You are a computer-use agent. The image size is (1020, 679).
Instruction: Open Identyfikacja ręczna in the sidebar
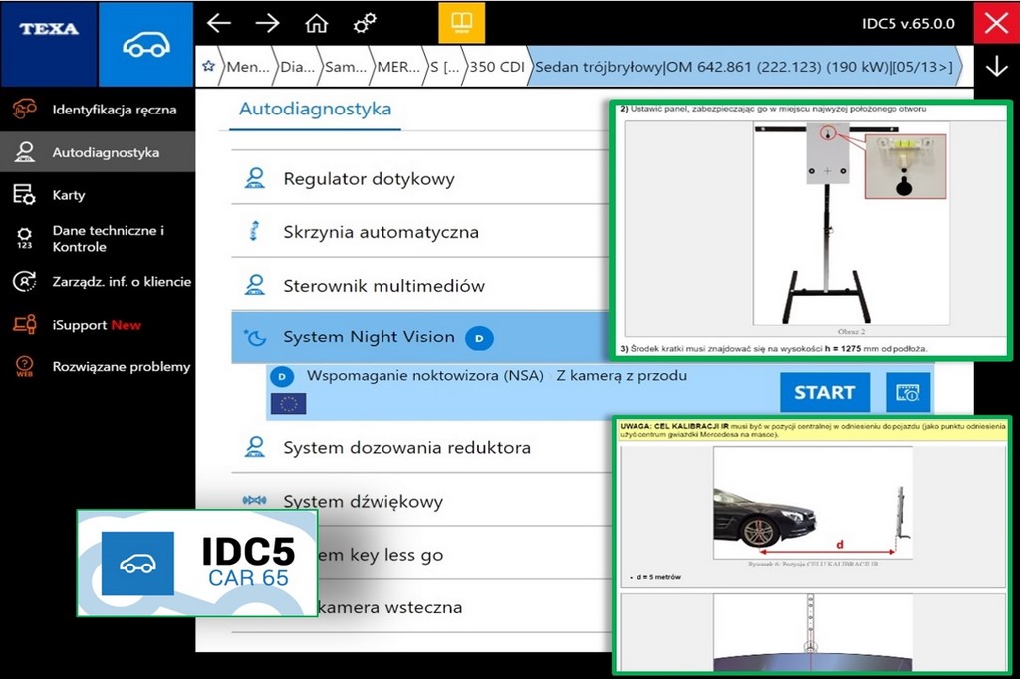tap(98, 110)
